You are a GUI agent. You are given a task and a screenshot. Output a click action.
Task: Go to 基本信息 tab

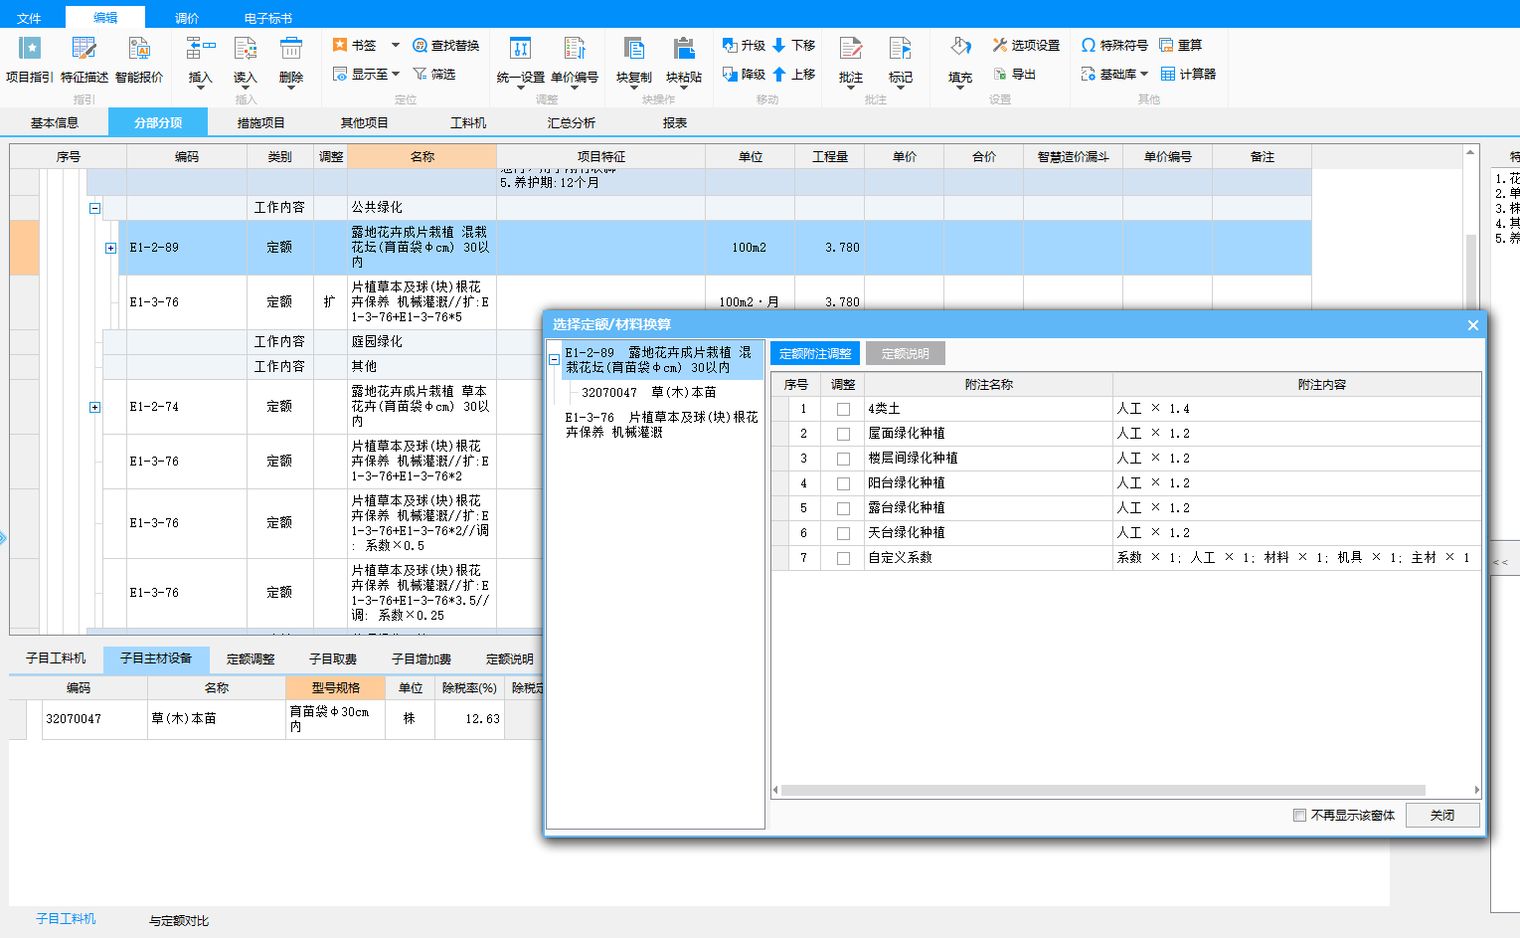click(x=55, y=122)
